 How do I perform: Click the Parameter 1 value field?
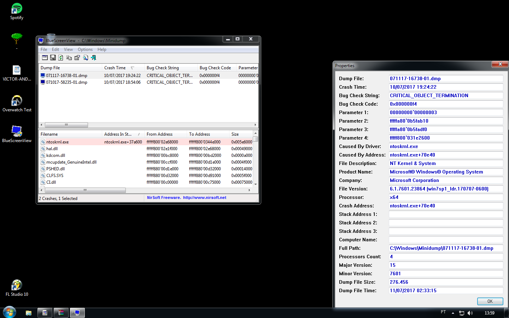[x=446, y=112]
